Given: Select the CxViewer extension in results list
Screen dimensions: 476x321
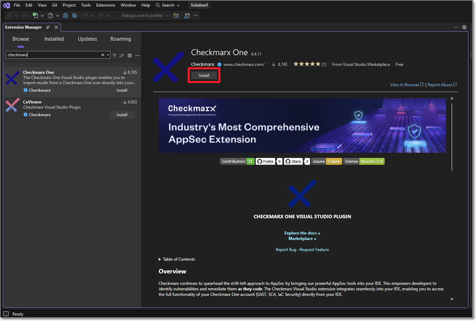Looking at the screenshot, I should (62, 105).
